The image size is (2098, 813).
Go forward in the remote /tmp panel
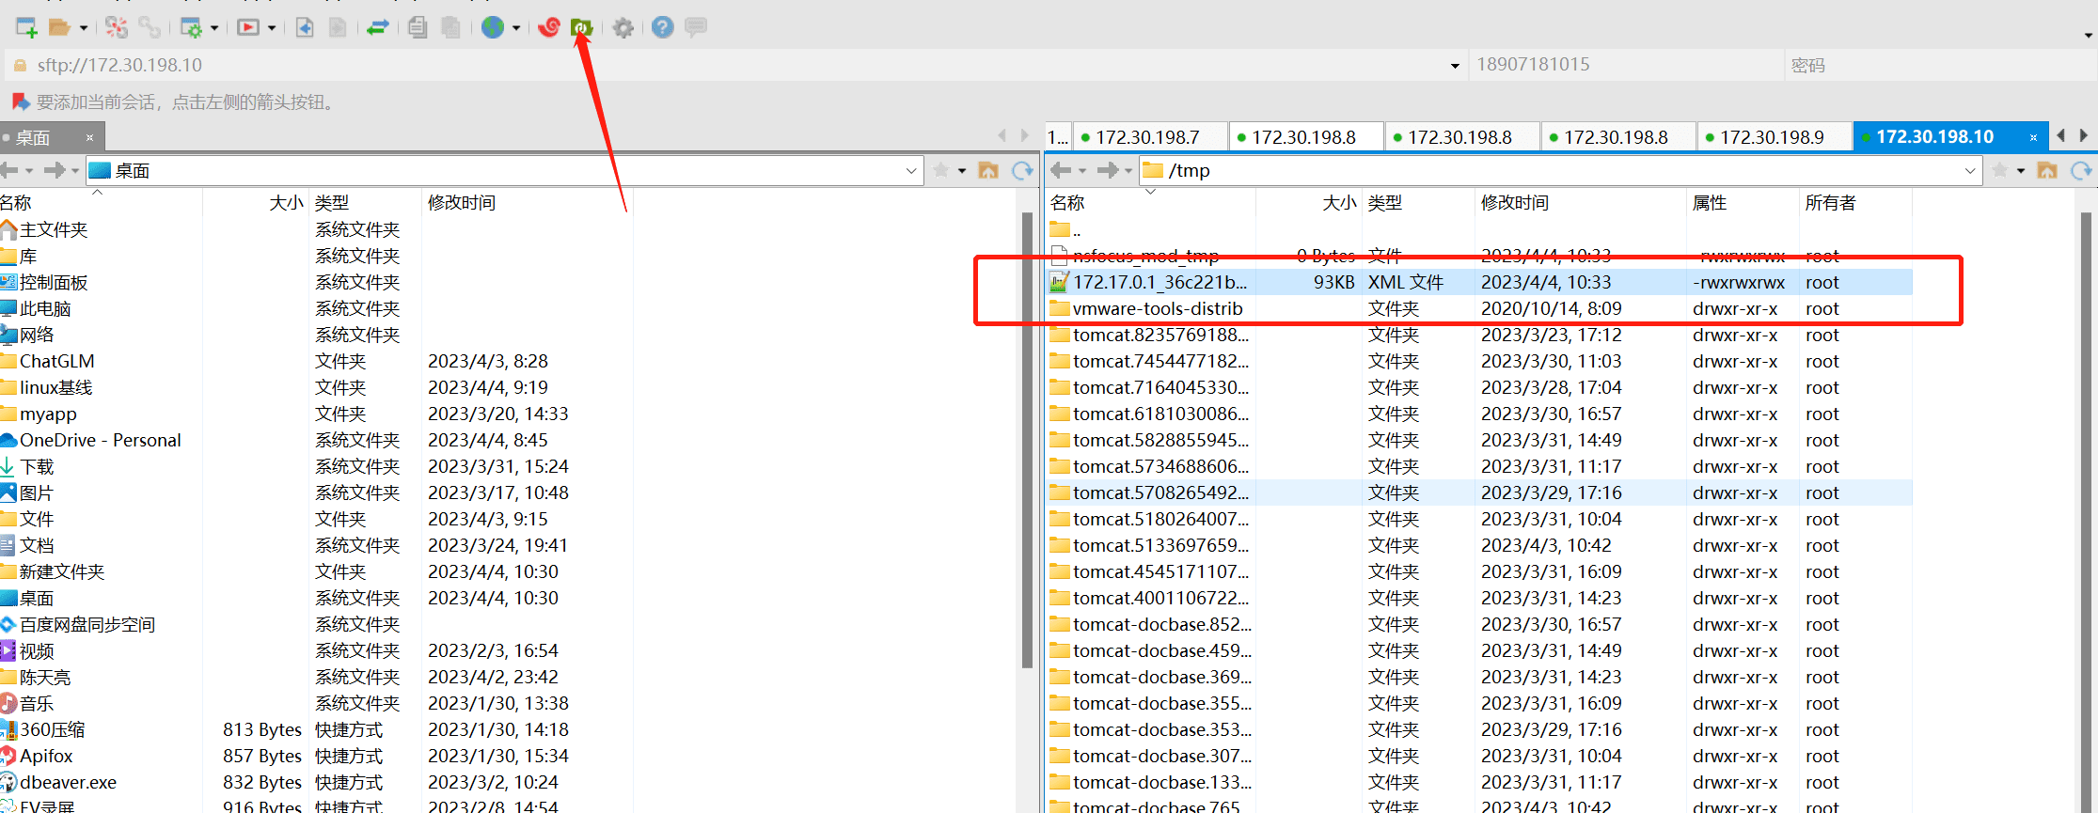click(x=1108, y=170)
